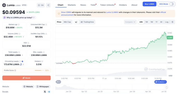The width and height of the screenshot is (177, 94).
Task: Click the Max. supply info icon
Action: coord(44,52)
